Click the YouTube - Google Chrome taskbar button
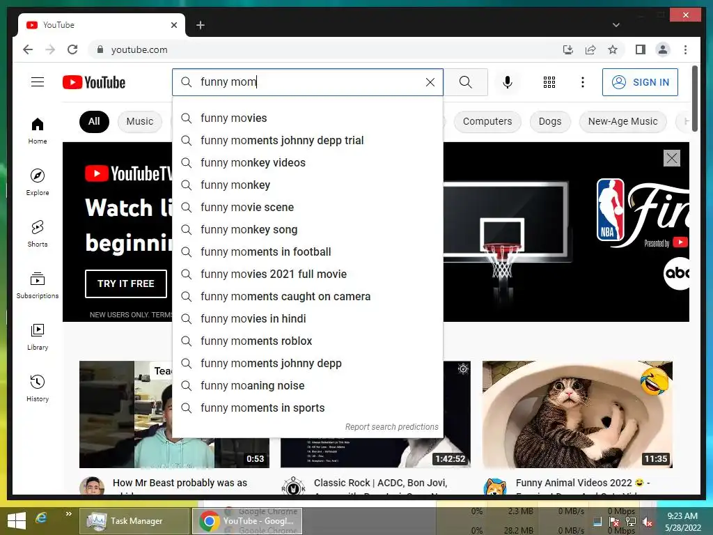 click(x=247, y=521)
